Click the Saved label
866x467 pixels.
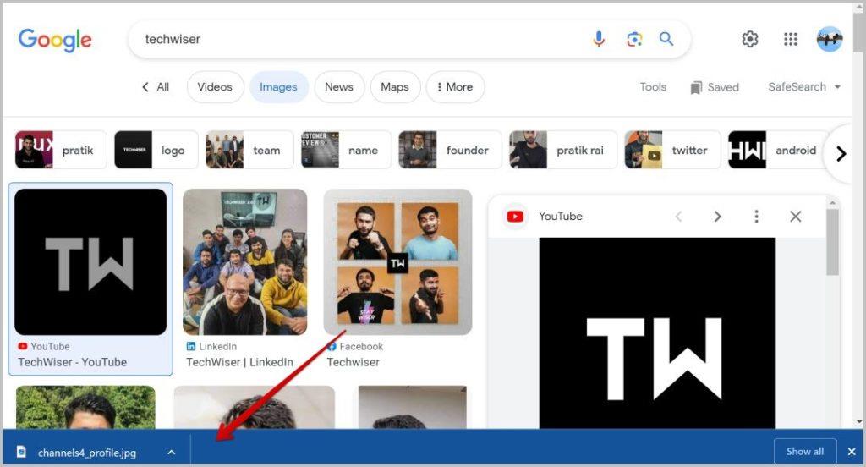(723, 87)
